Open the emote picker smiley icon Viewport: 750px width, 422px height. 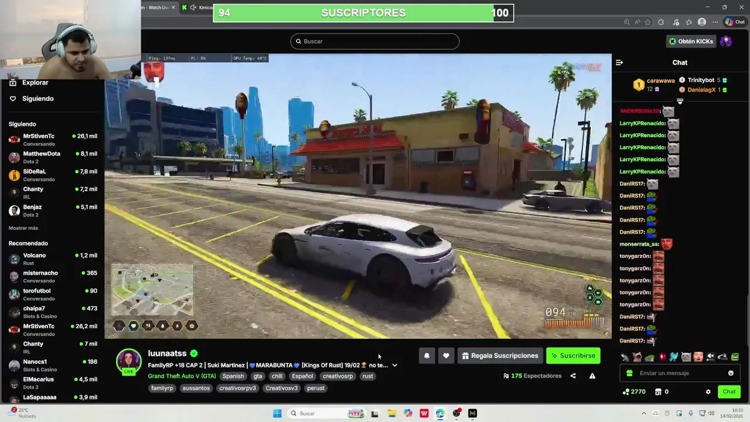[731, 373]
